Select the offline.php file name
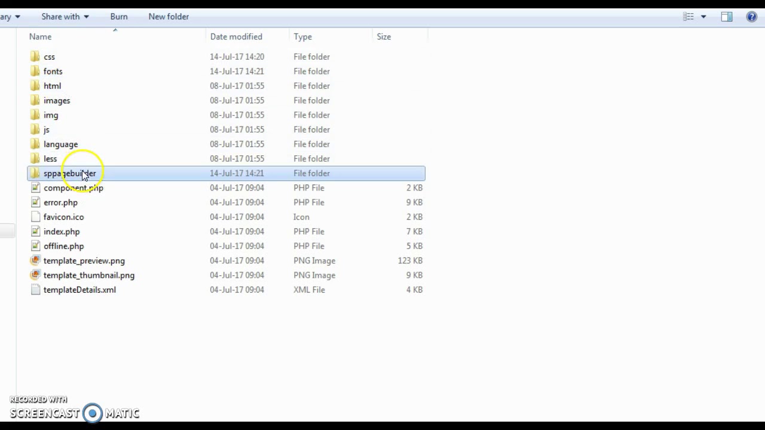This screenshot has height=430, width=765. coord(63,246)
